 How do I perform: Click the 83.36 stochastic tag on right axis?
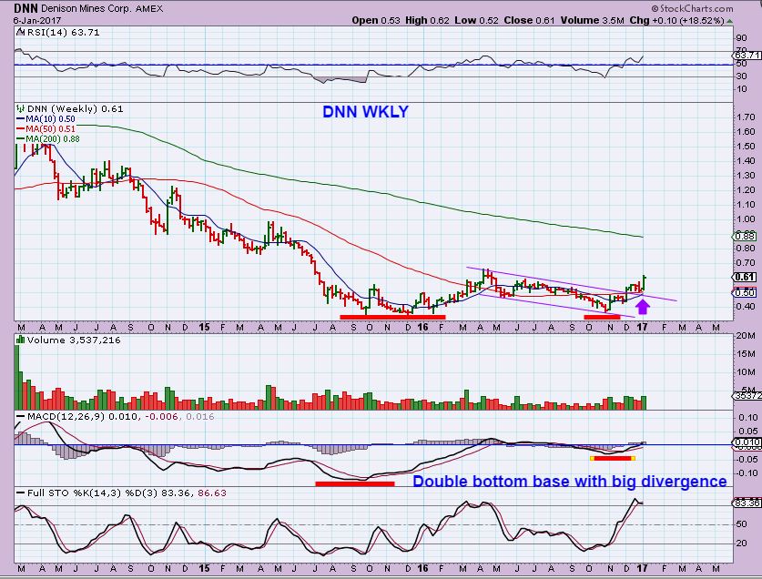point(747,503)
